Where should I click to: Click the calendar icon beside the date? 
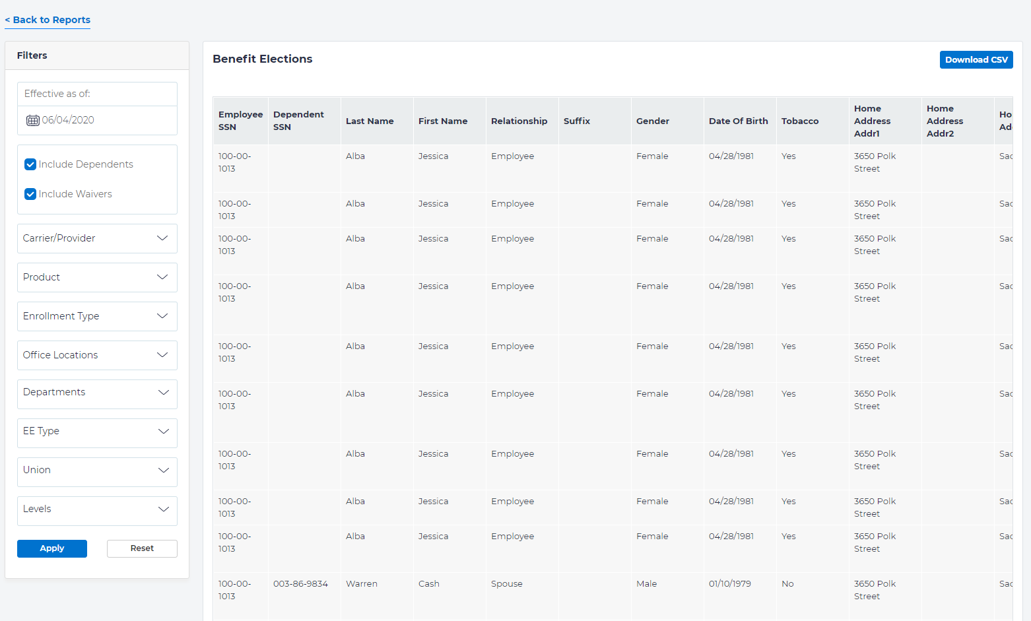[32, 120]
